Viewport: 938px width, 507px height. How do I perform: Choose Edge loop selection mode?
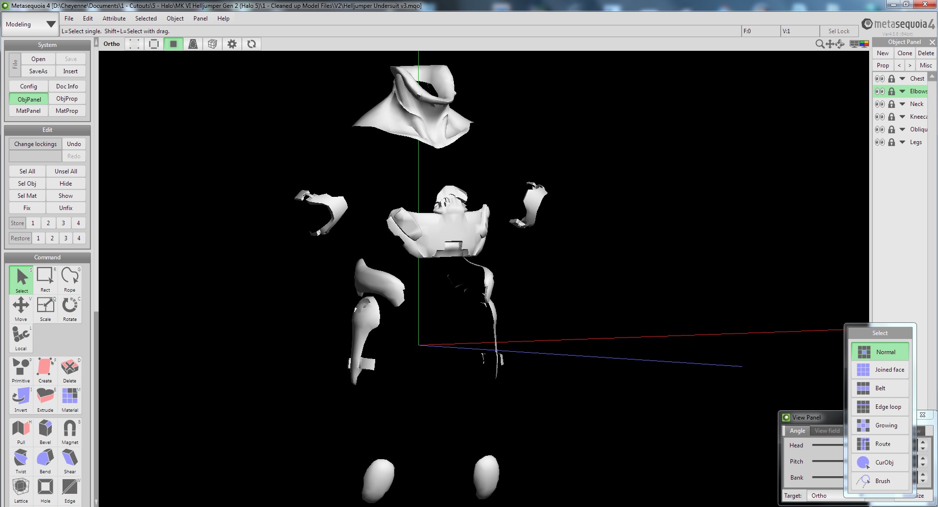880,407
